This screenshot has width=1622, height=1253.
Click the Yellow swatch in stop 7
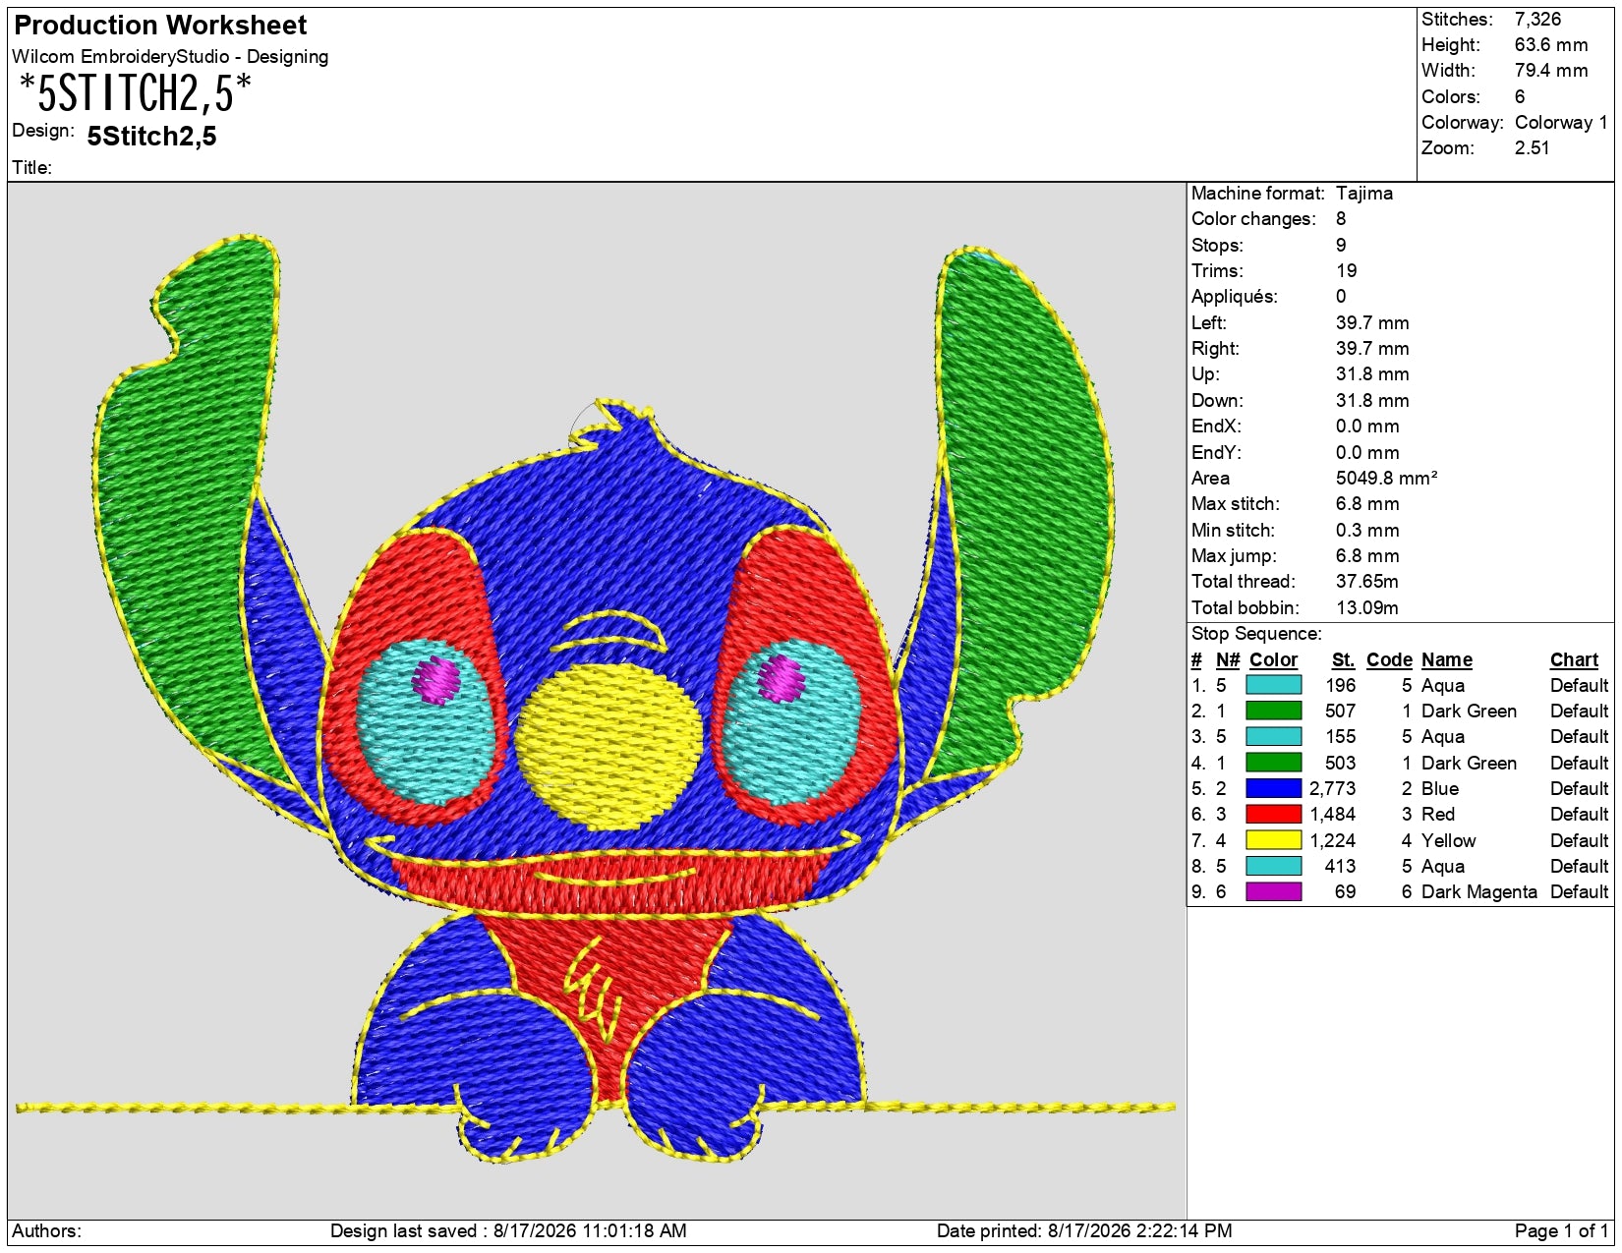pos(1273,840)
